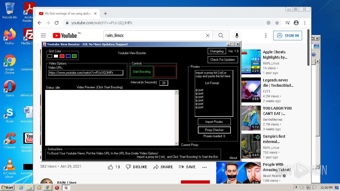Click the red stop button in Controls
Screen dimensions: 340x191
165,72
